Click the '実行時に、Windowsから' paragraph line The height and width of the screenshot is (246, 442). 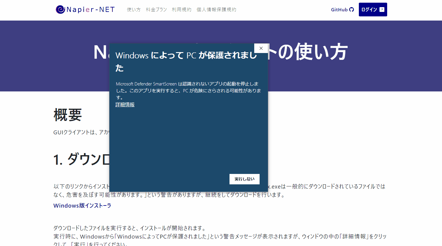tap(220, 236)
